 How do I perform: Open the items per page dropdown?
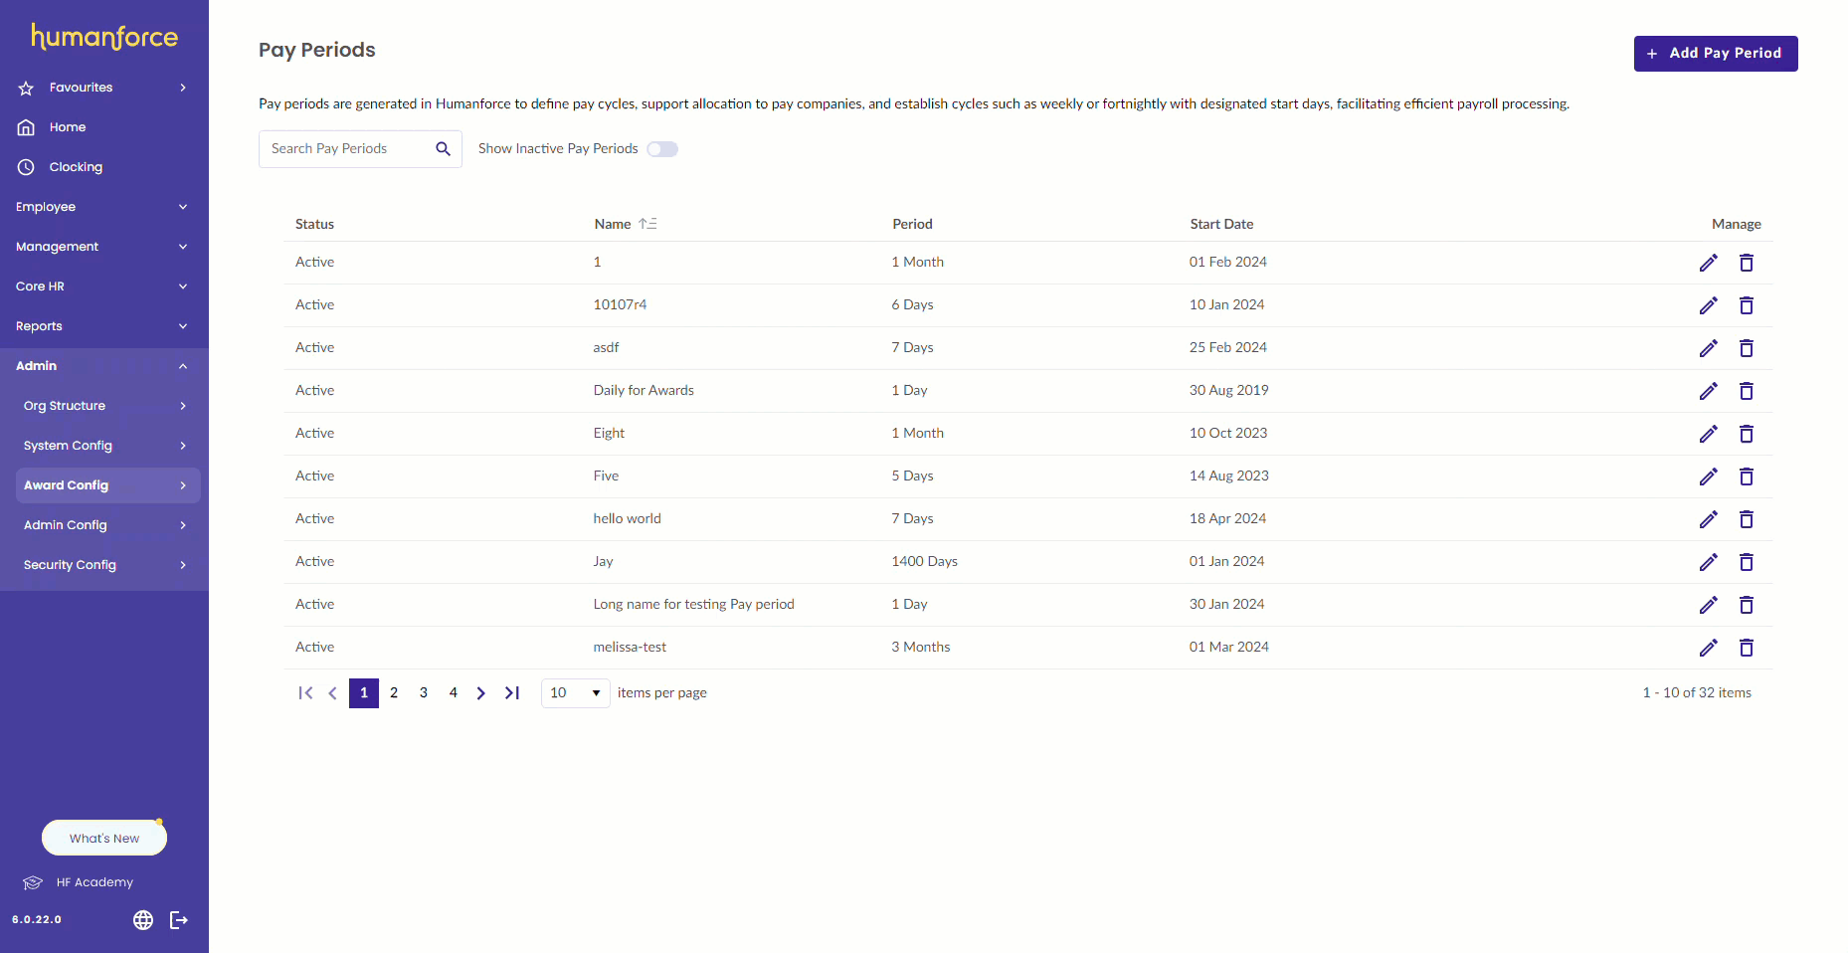coord(576,693)
